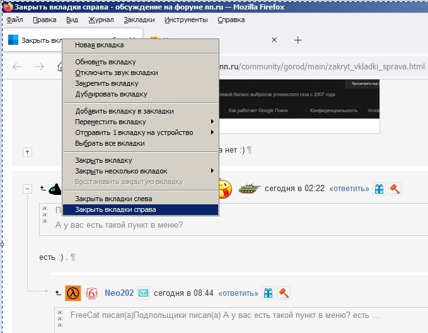This screenshot has width=428, height=333.
Task: Choose Дублировать вкладку
Action: 141,94
